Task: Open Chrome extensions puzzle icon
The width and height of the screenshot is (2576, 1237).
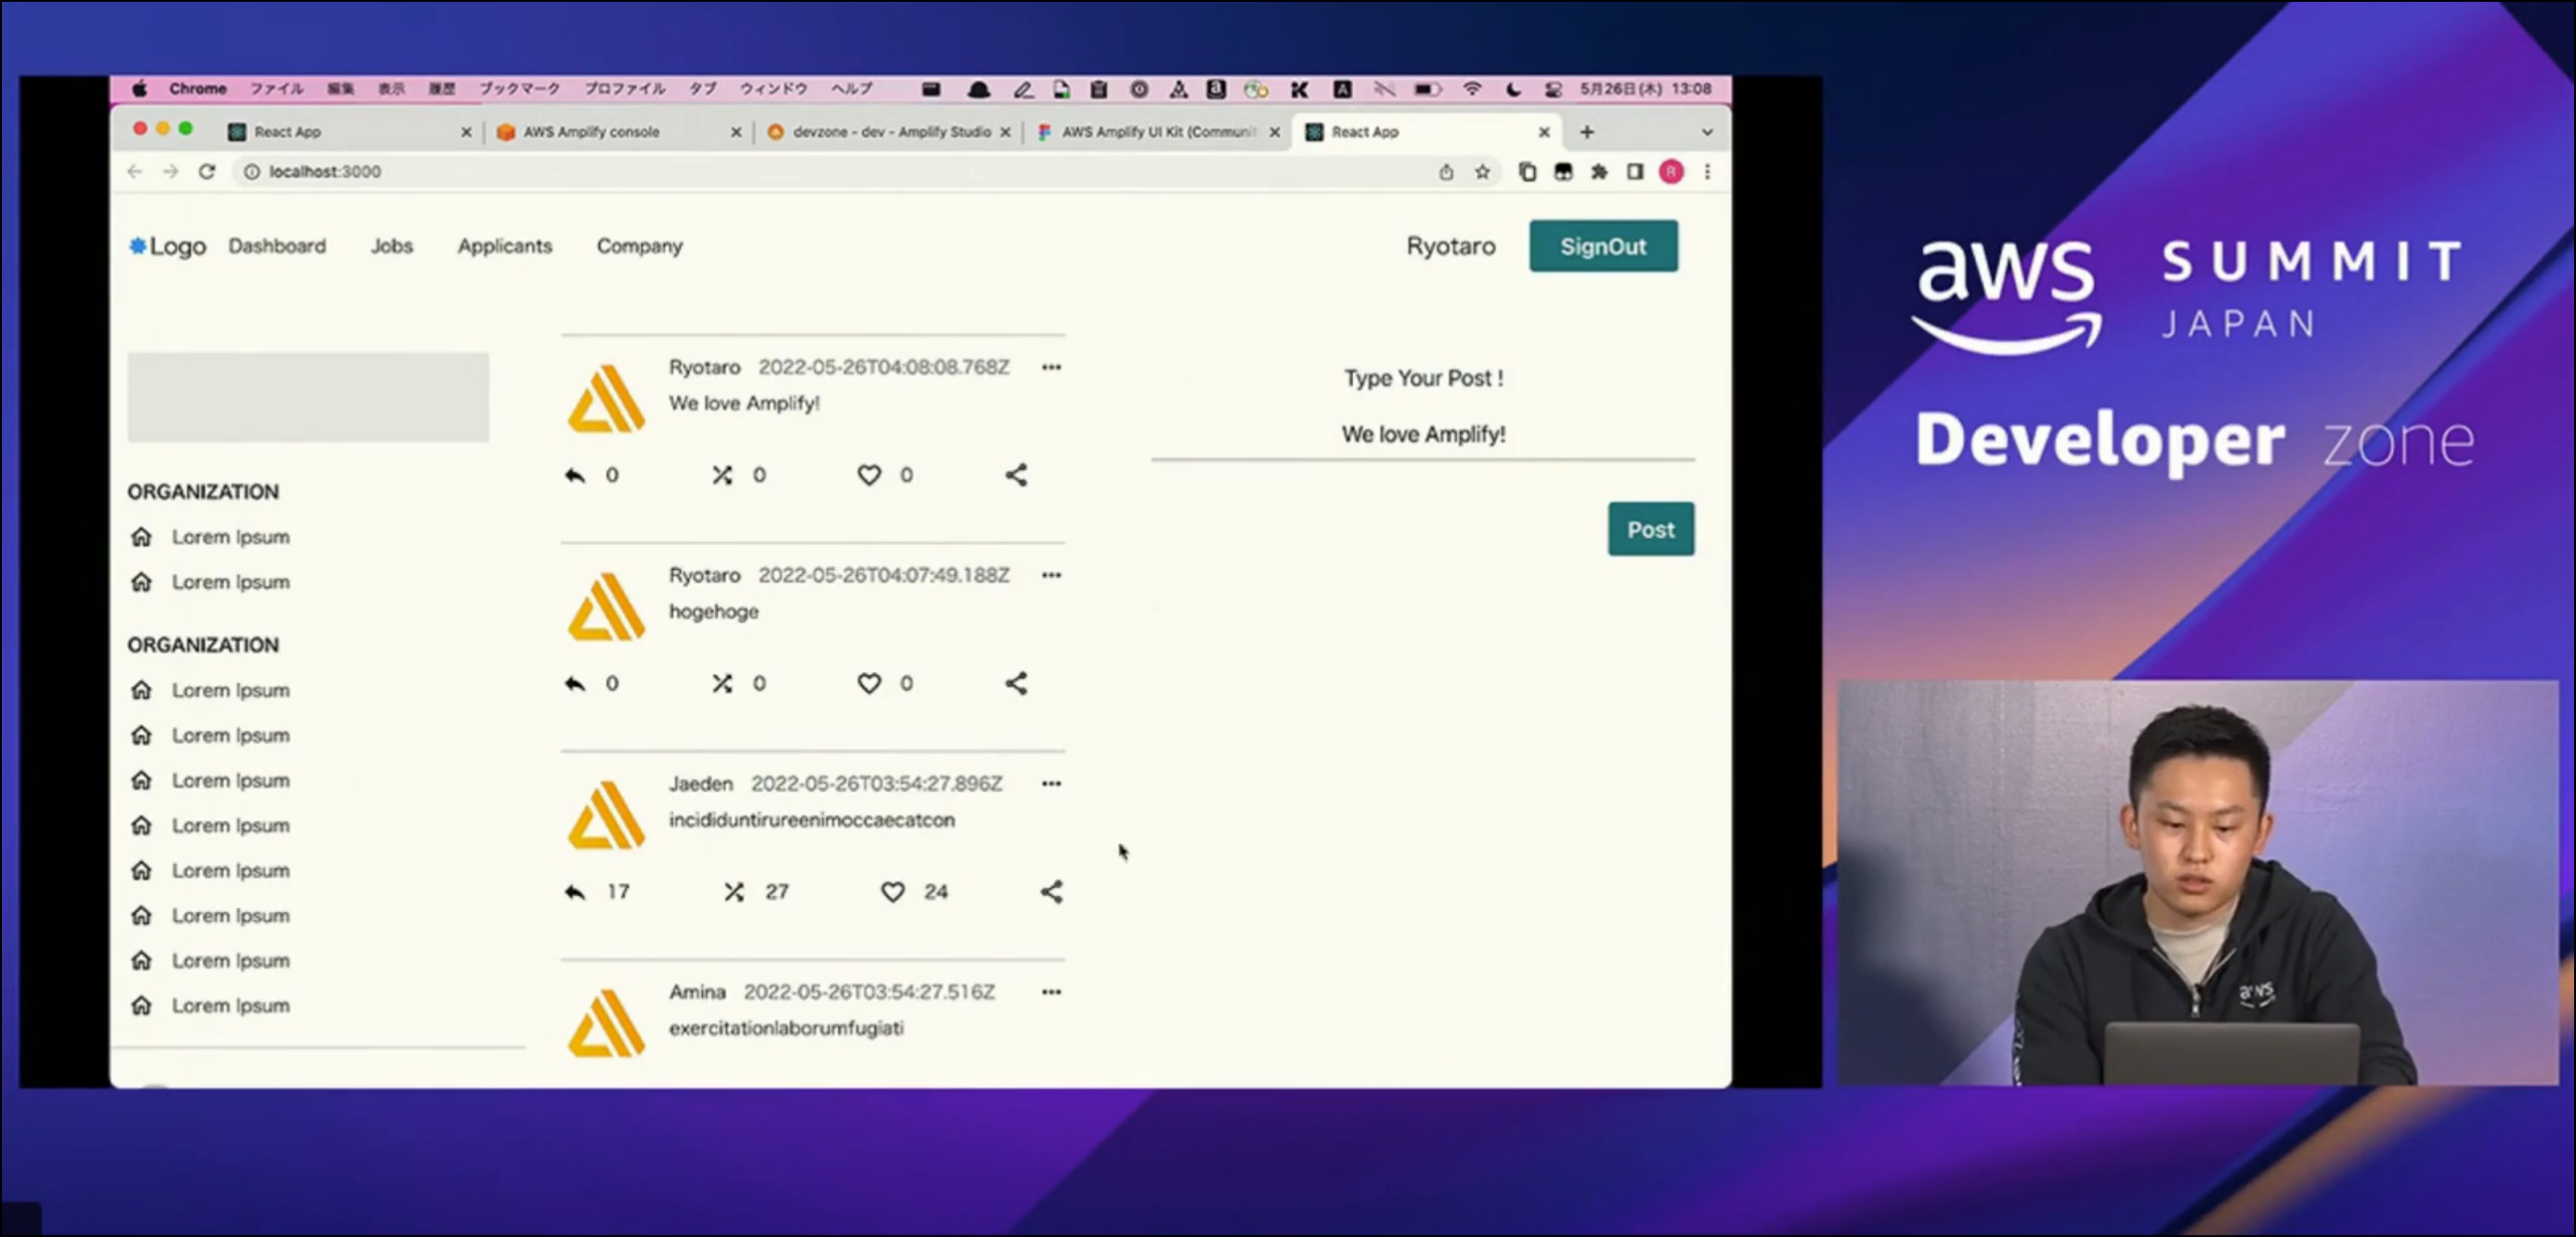Action: pyautogui.click(x=1599, y=172)
